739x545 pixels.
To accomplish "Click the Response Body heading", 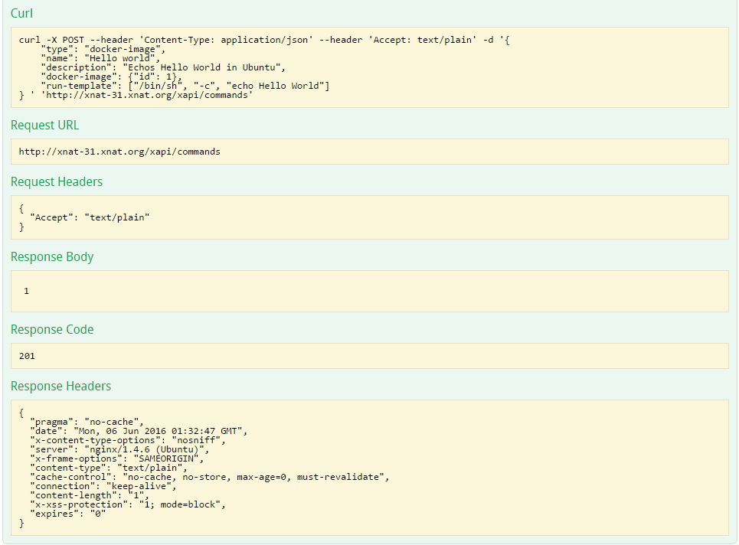I will [x=51, y=257].
